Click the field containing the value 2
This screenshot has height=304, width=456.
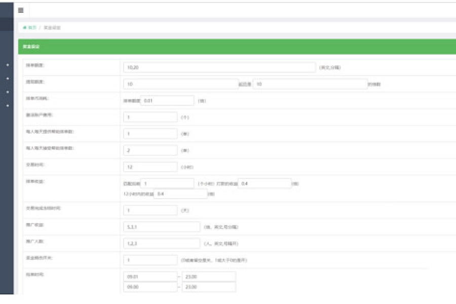coord(150,150)
